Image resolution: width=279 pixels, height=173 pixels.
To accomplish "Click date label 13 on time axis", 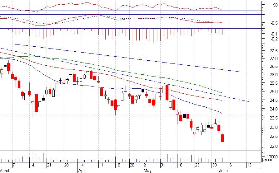I will [x=249, y=165].
